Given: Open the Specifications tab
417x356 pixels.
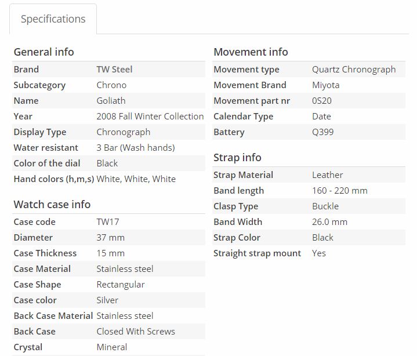Looking at the screenshot, I should pos(53,19).
